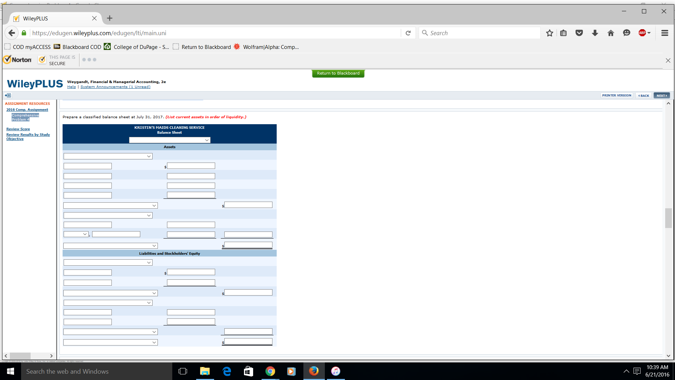Viewport: 675px width, 380px height.
Task: Toggle the WileyPLUS sidebar collapse icon
Action: (x=8, y=95)
